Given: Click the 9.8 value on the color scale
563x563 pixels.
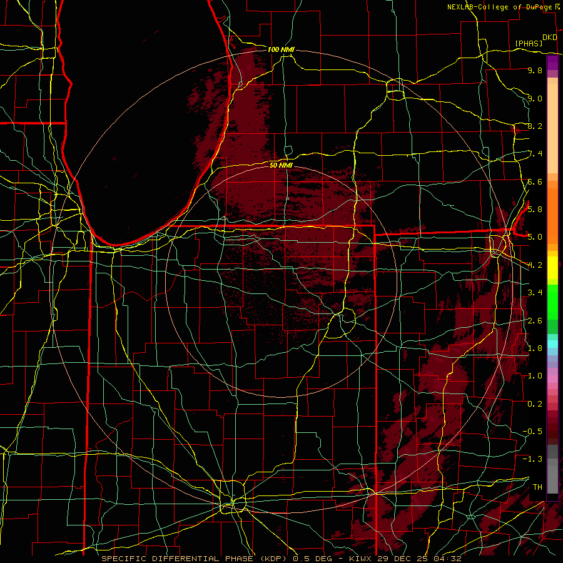Looking at the screenshot, I should pyautogui.click(x=535, y=70).
